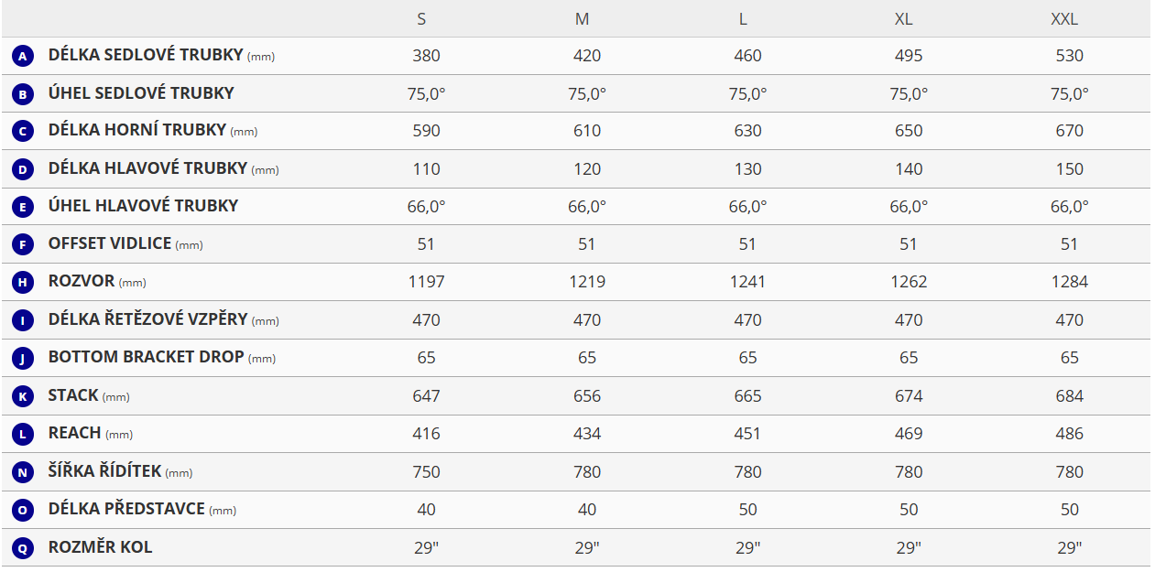The image size is (1155, 572).
Task: Click the B badge beside Úhel sedlové trubky
Action: pyautogui.click(x=23, y=94)
